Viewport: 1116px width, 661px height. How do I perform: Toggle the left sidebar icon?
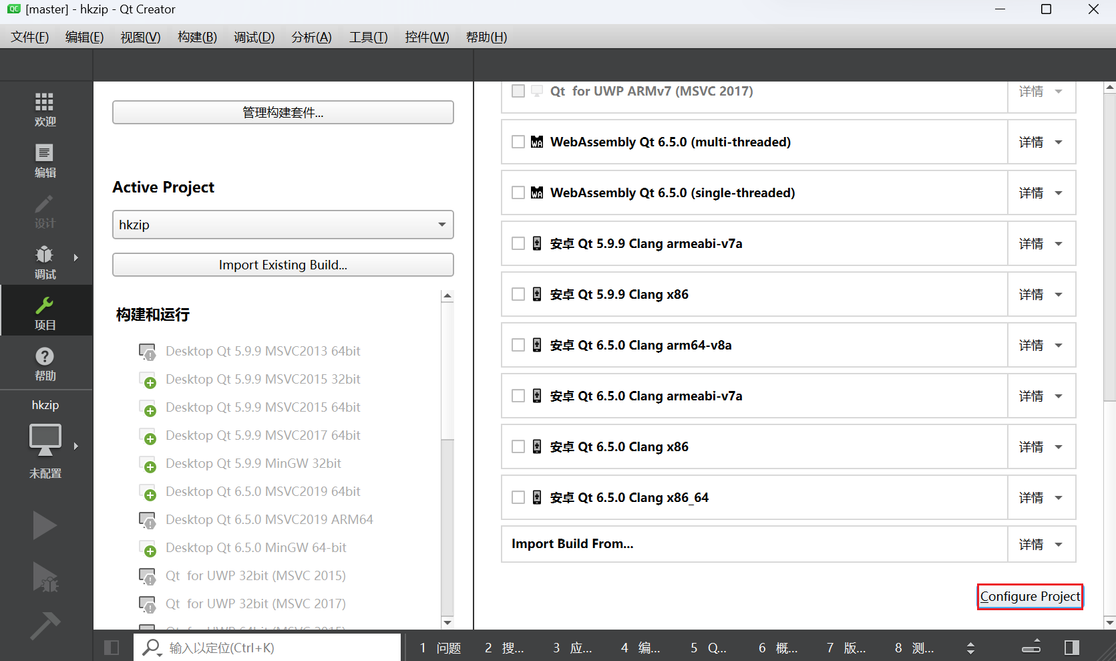pos(112,647)
